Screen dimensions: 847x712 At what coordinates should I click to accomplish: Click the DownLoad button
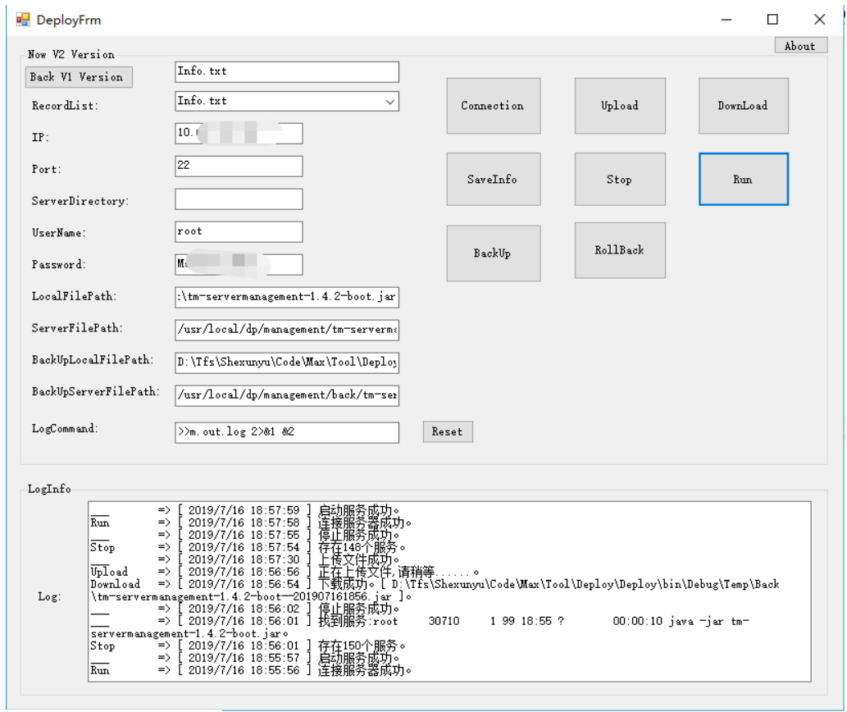coord(744,106)
